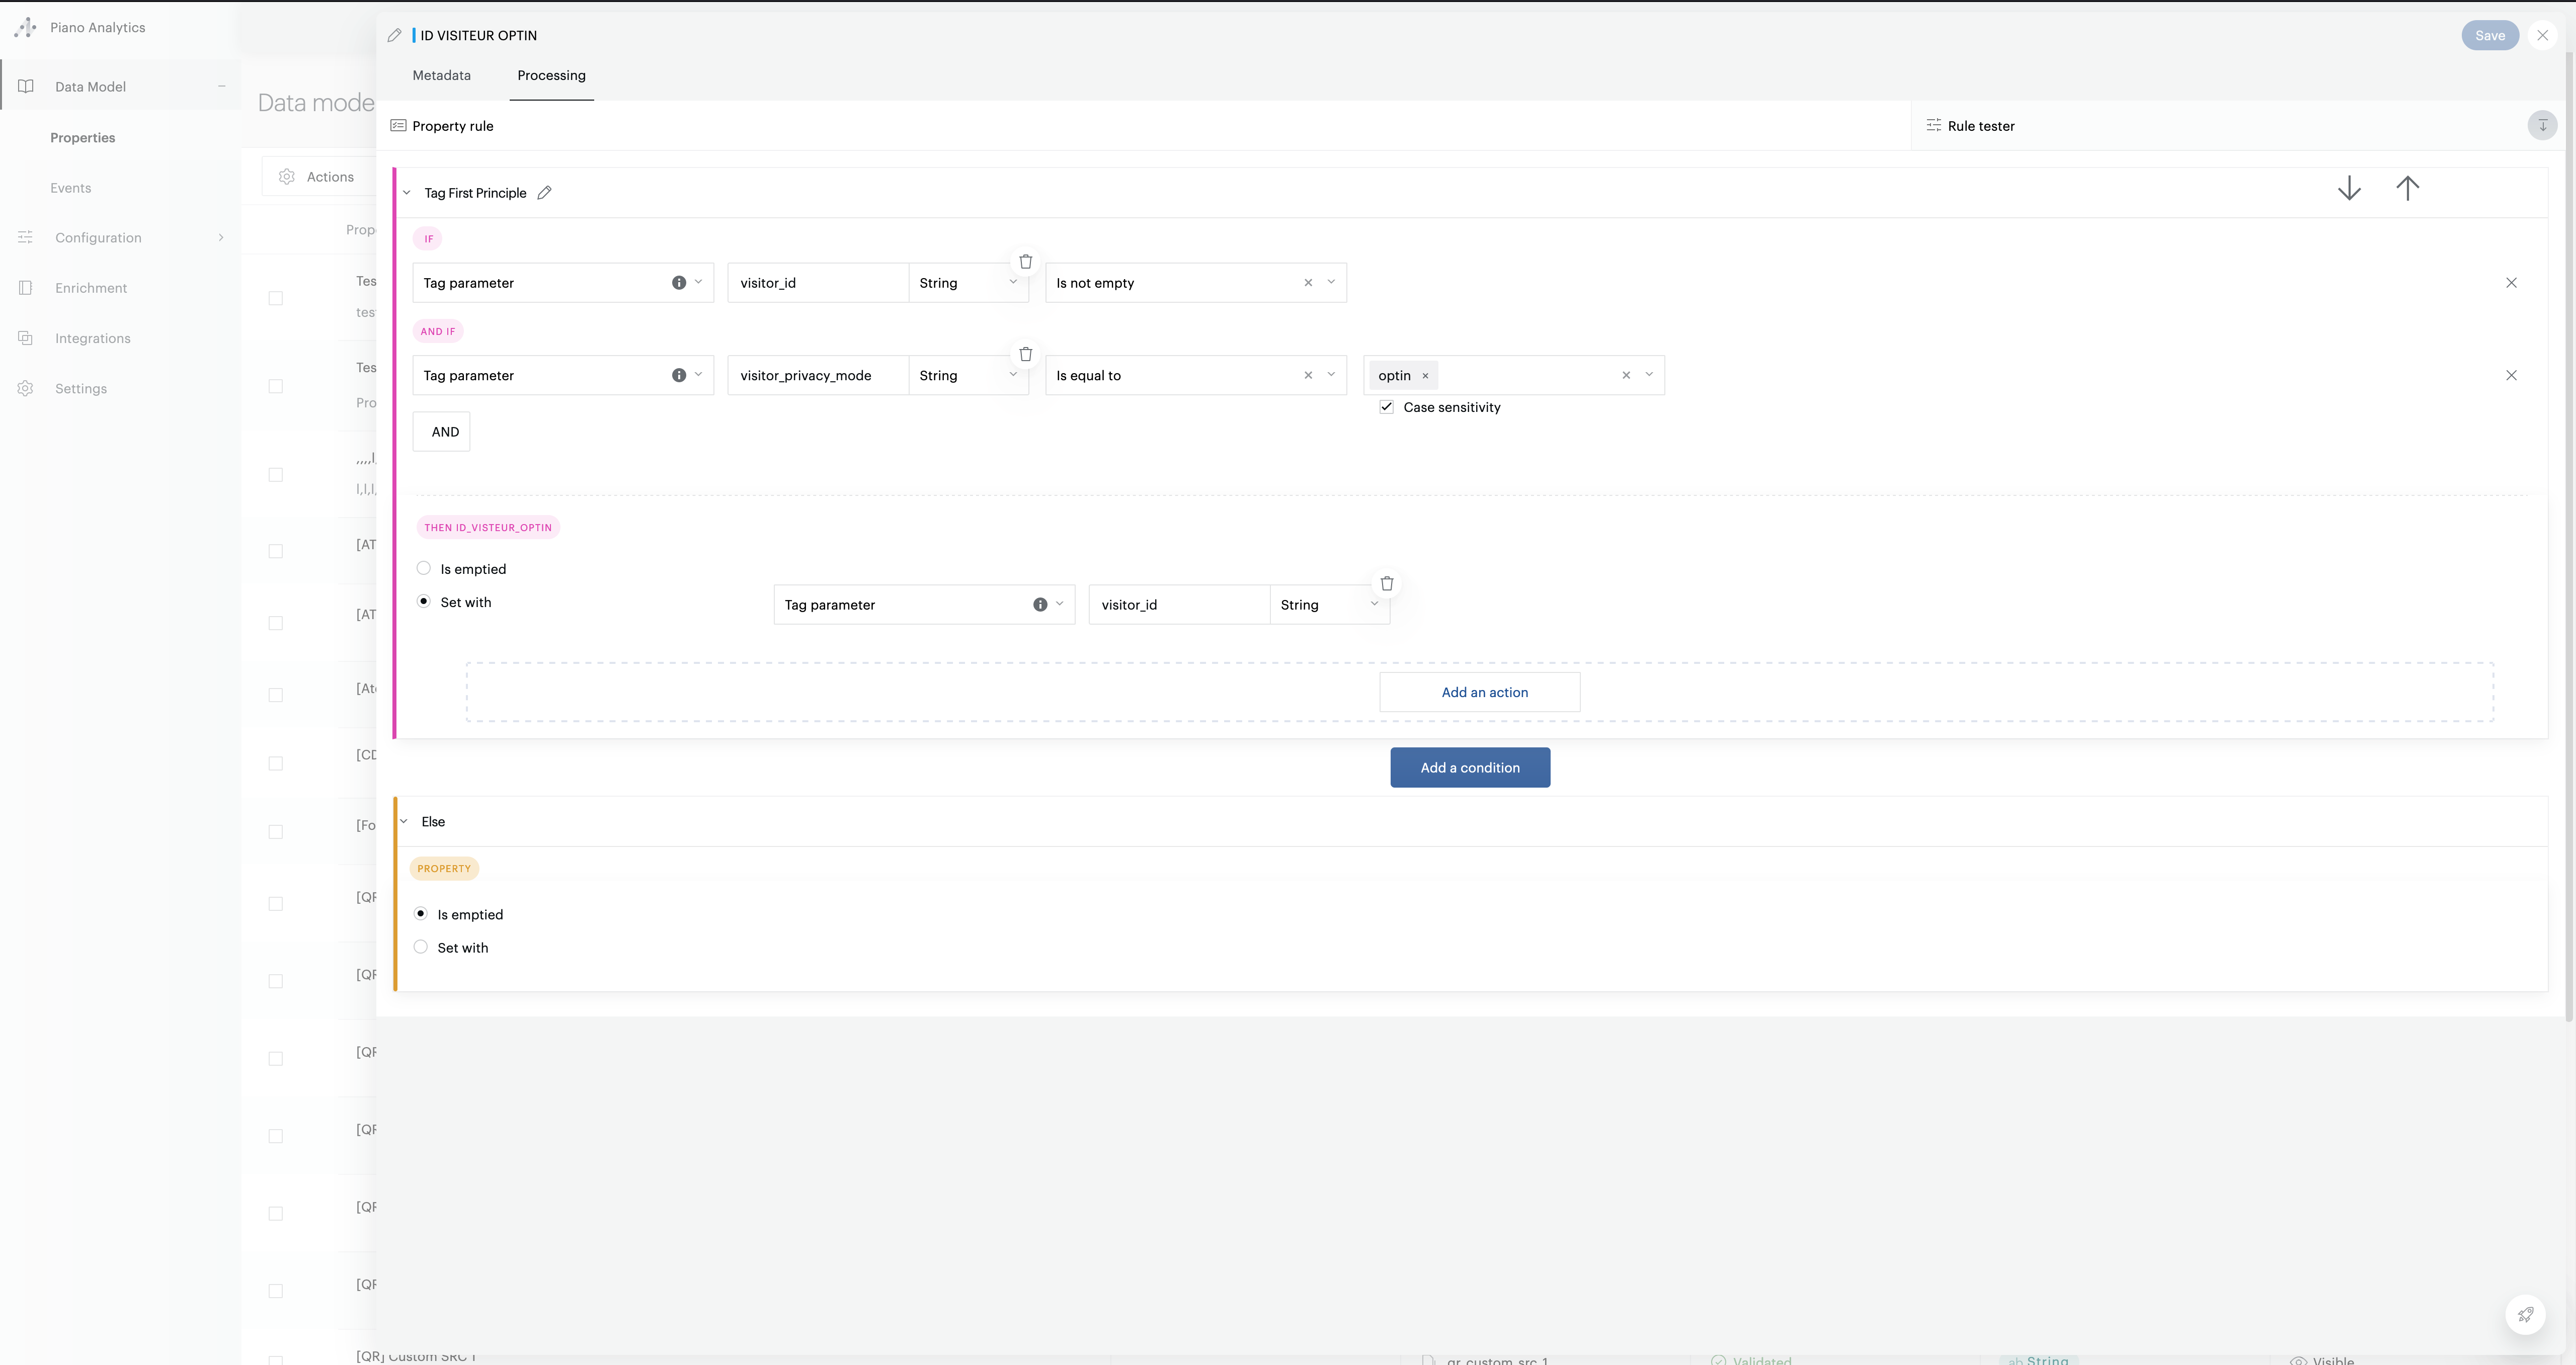This screenshot has width=2576, height=1365.
Task: Move the Tag First Principle rule down
Action: point(2349,188)
